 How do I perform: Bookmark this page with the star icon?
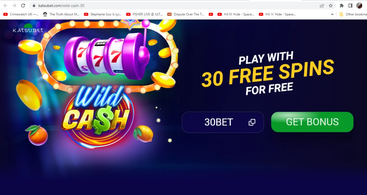(x=331, y=6)
